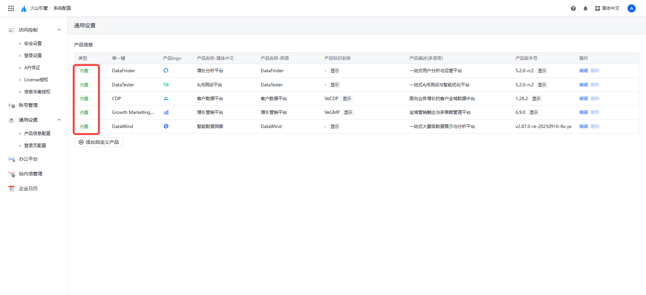Collapse the 访问控制 sidebar section
Screen dimensions: 646x295
pyautogui.click(x=59, y=30)
